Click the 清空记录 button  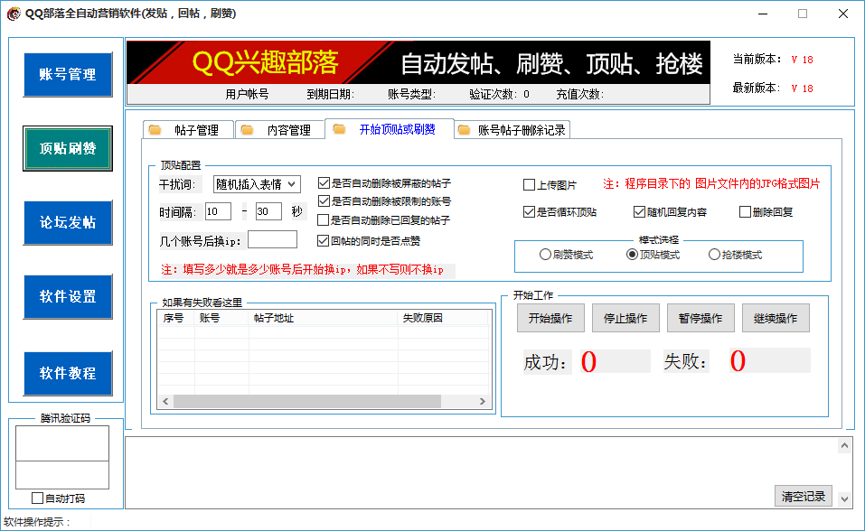[804, 497]
